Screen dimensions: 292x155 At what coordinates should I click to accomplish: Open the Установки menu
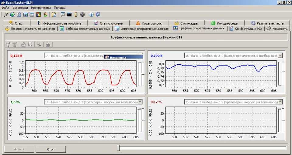click(20, 8)
